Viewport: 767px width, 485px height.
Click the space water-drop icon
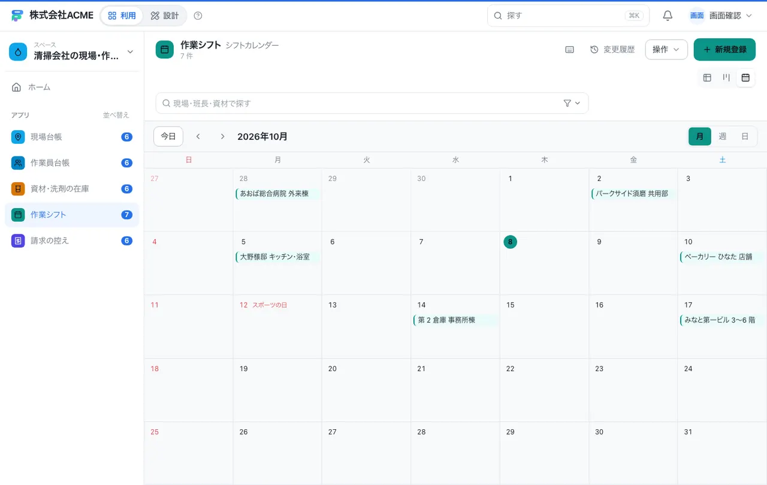click(x=18, y=52)
